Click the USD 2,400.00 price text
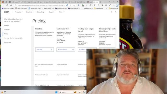Viewport: 167px width, 94px height. point(82,43)
